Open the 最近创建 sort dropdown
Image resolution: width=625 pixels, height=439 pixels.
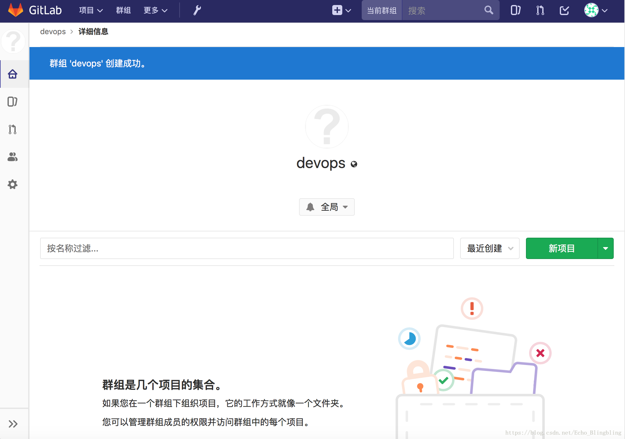490,248
